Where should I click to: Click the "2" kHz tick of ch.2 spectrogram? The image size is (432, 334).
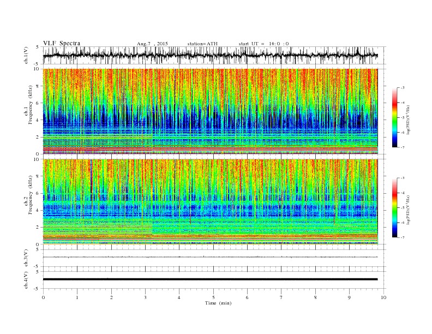pos(38,228)
